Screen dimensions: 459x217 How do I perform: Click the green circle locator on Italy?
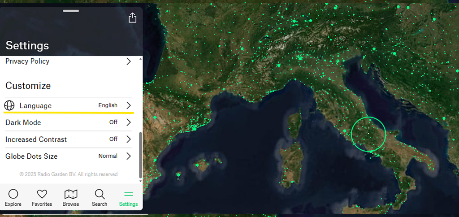click(x=368, y=133)
